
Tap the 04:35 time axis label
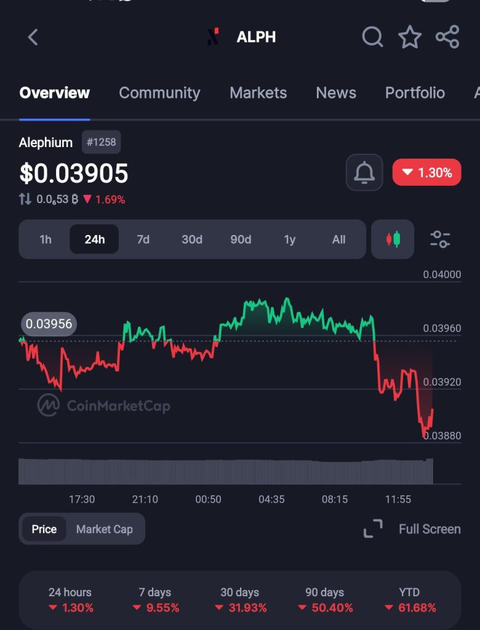[x=271, y=500]
